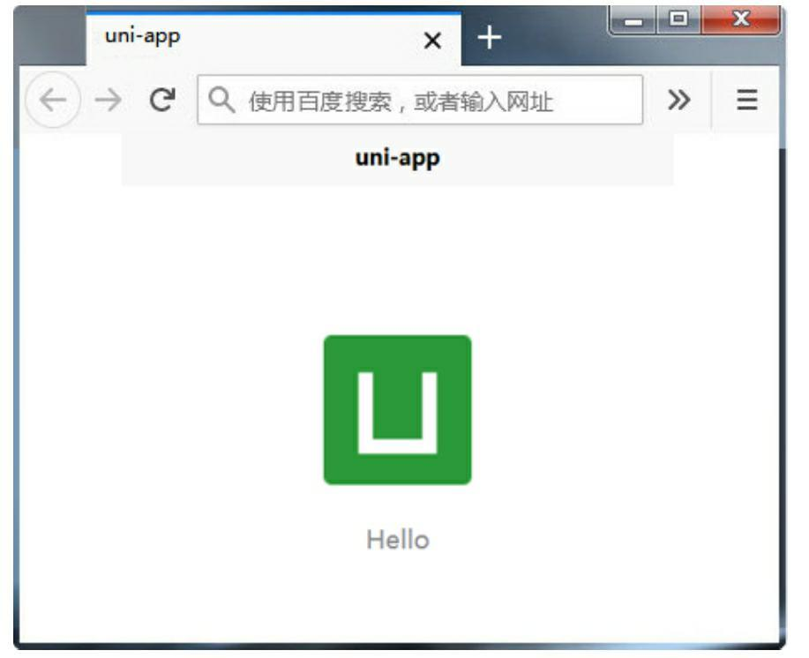Click the Hello text below the logo
Viewport: 809px width, 658px height.
coord(398,540)
